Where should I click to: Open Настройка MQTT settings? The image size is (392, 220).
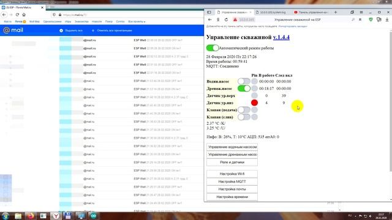232,182
